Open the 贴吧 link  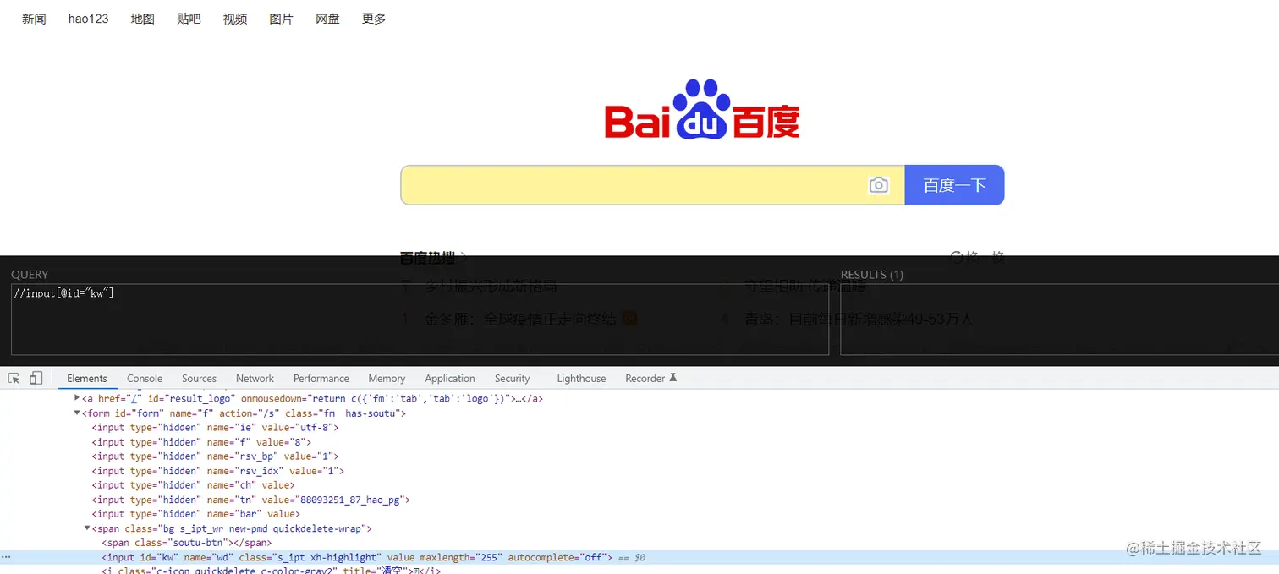click(189, 19)
